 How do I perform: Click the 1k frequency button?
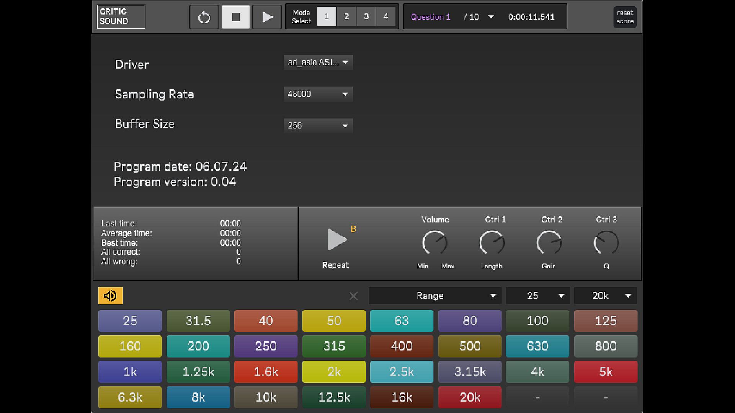pos(130,372)
